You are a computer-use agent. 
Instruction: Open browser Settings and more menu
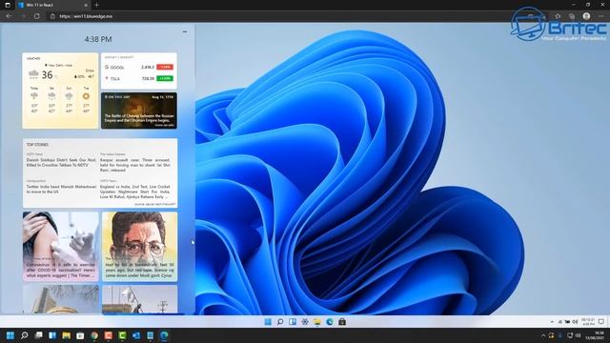coord(601,16)
